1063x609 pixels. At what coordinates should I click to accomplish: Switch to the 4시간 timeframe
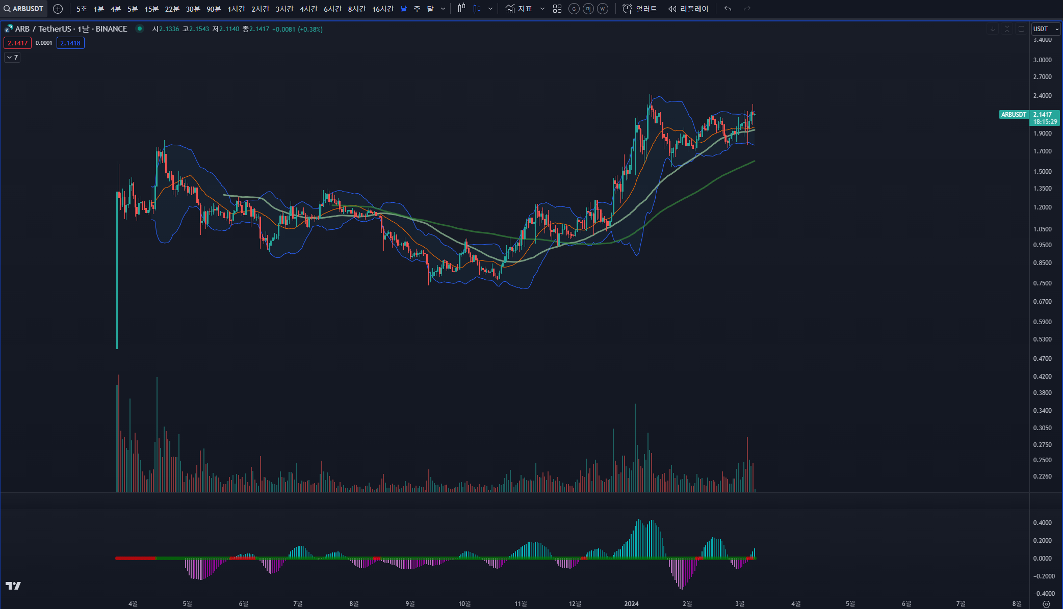pyautogui.click(x=308, y=9)
